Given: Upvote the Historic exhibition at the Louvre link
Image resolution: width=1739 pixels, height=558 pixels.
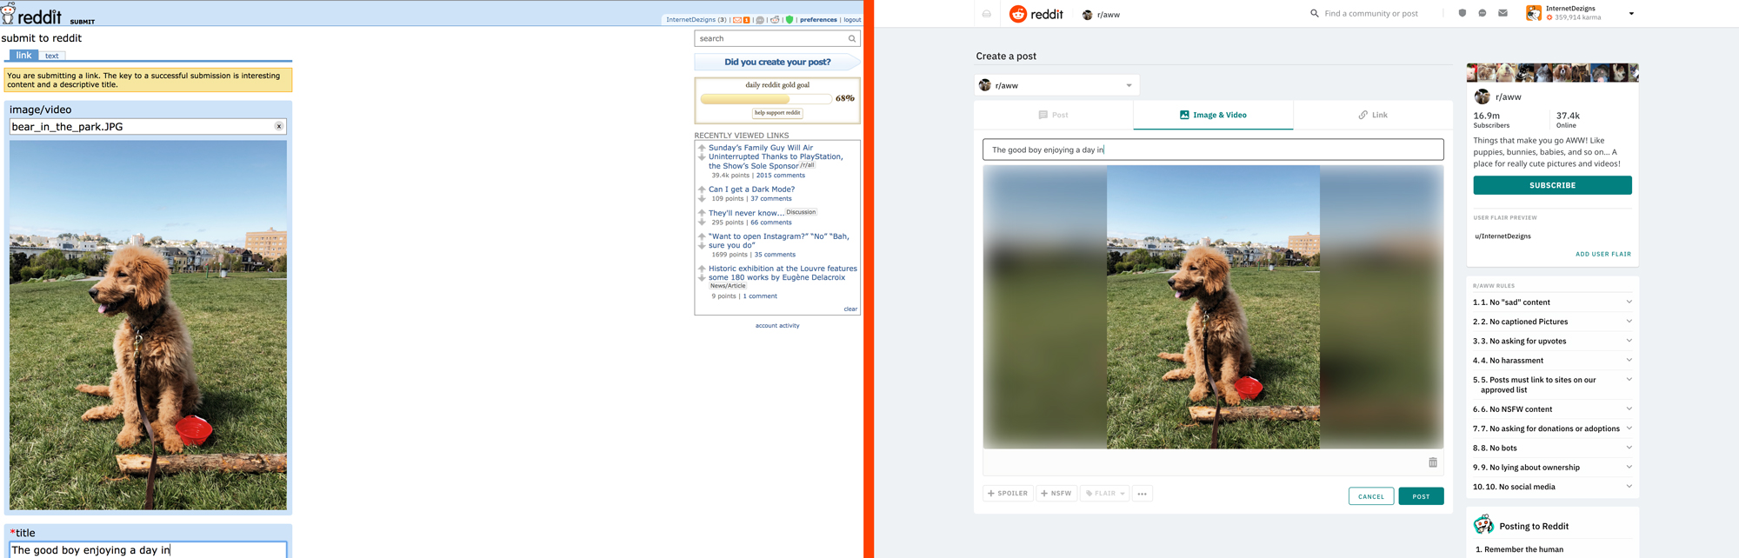Looking at the screenshot, I should (702, 269).
